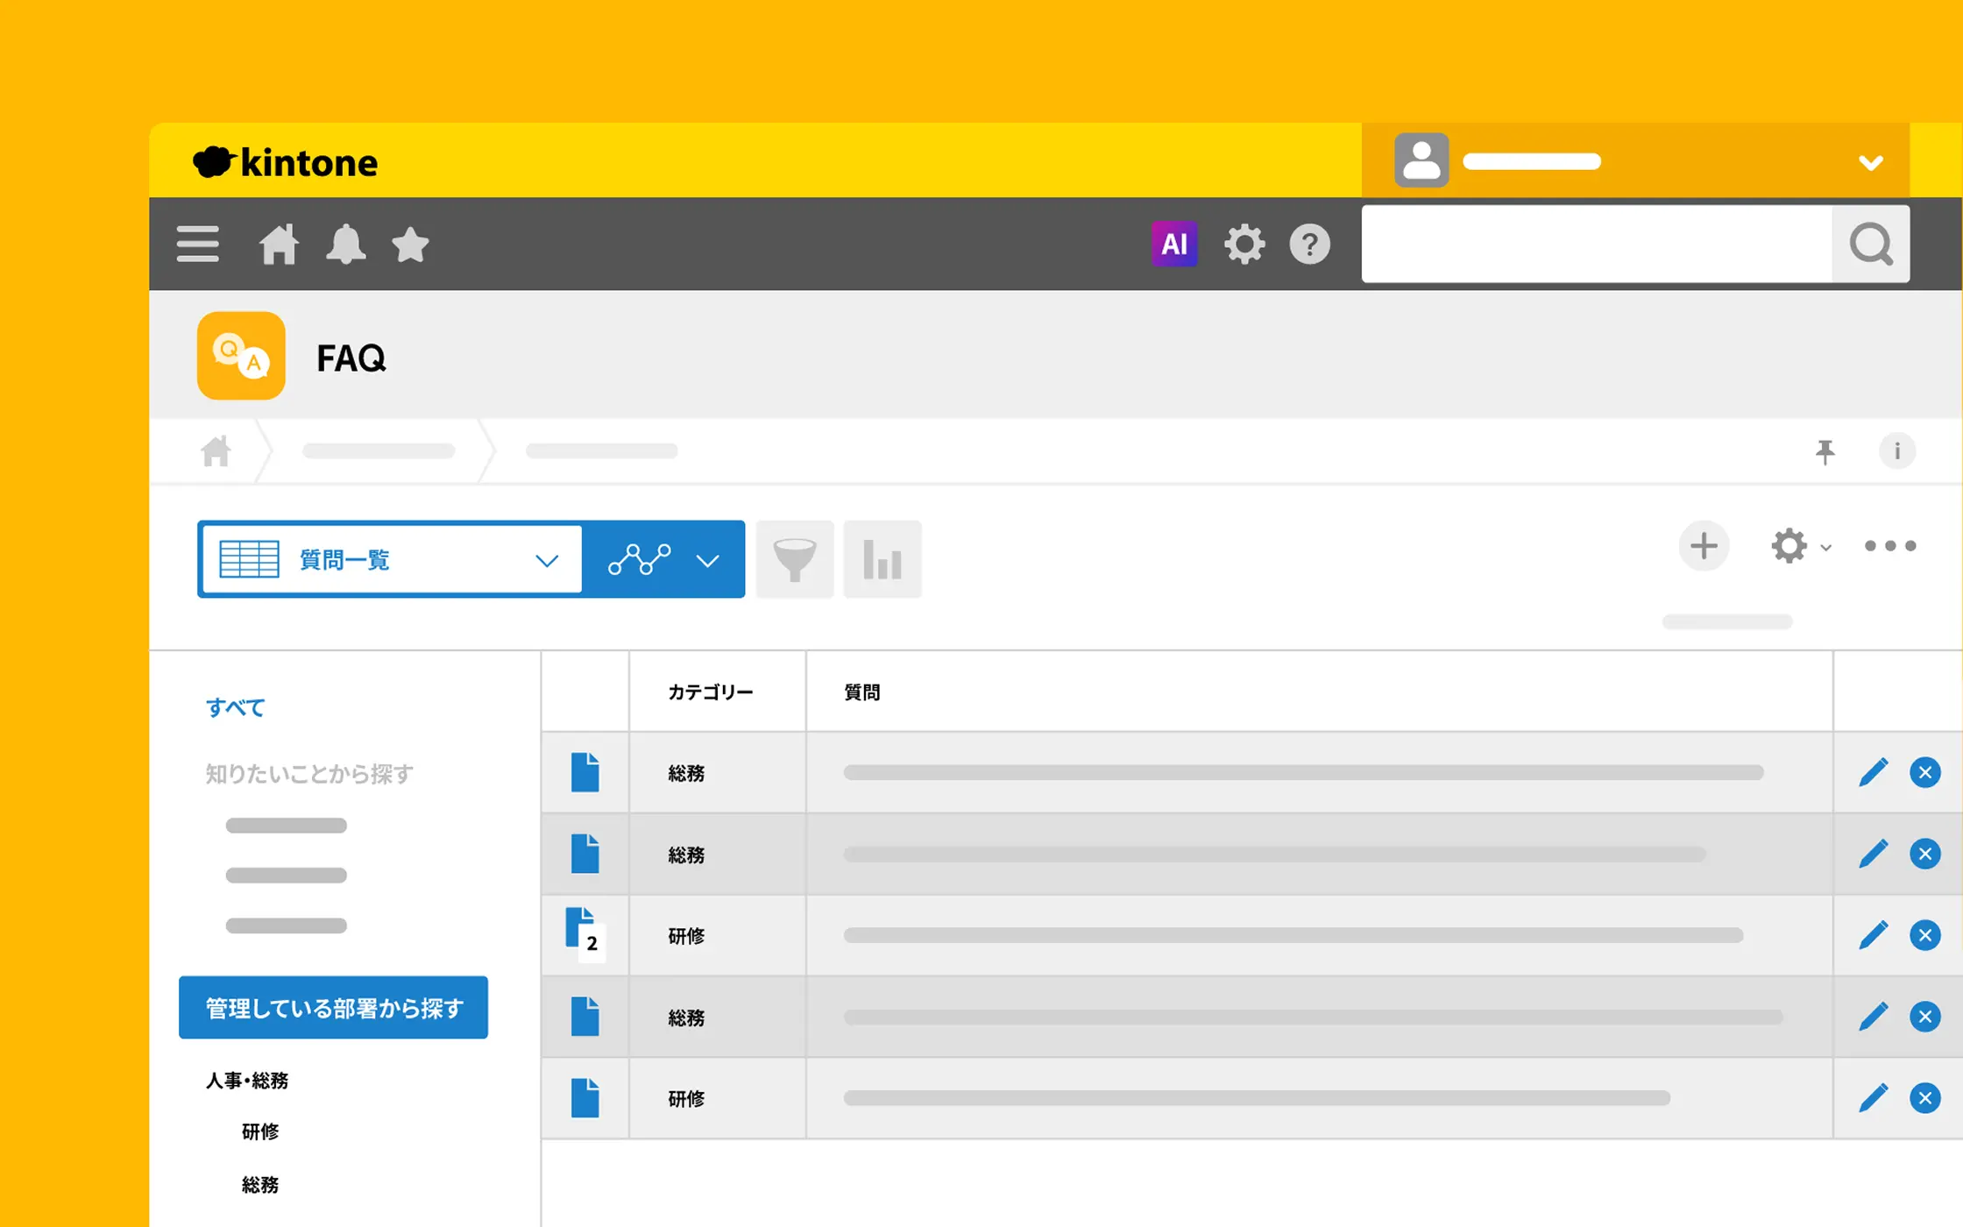Screen dimensions: 1963x1227
Task: Open the favorites star icon
Action: [x=409, y=244]
